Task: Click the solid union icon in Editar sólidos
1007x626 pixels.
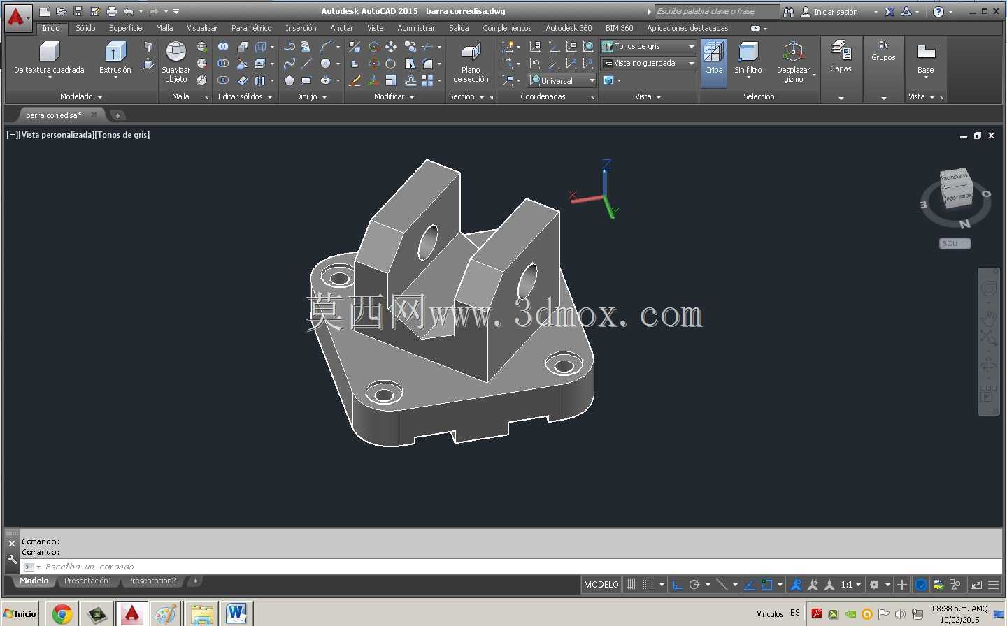Action: (223, 47)
